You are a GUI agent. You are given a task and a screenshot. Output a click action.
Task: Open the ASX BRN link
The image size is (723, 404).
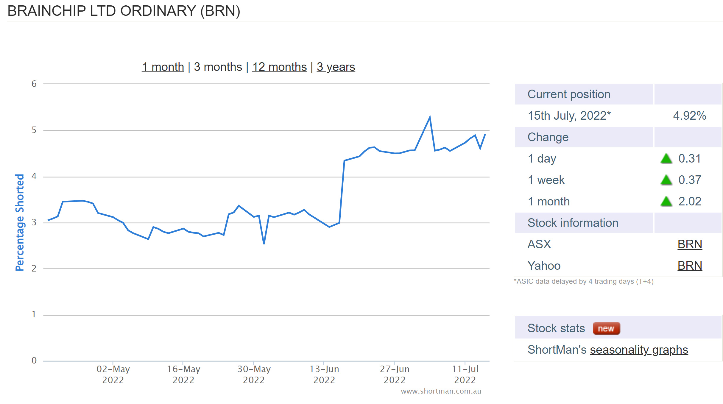(690, 244)
